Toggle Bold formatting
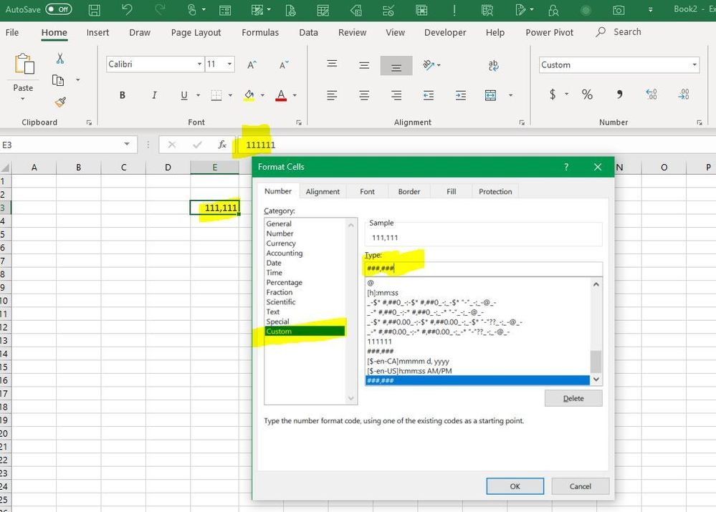This screenshot has width=716, height=512. tap(122, 95)
